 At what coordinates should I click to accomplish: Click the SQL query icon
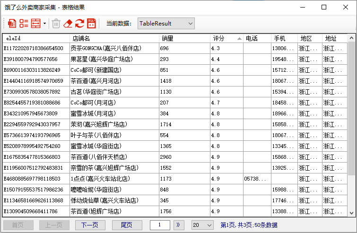[x=91, y=23]
